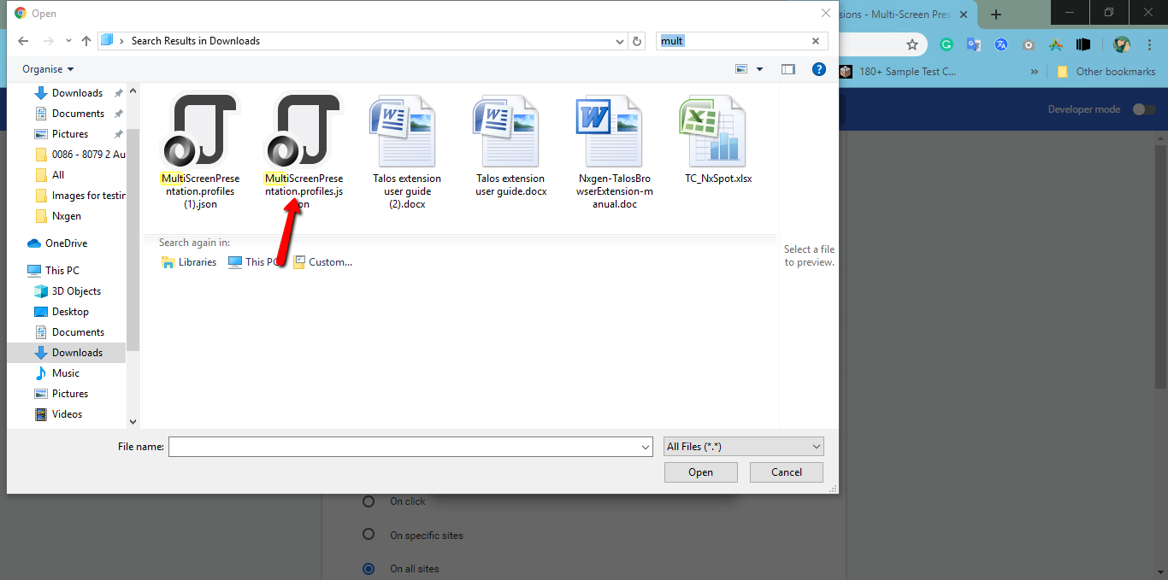The height and width of the screenshot is (580, 1168).
Task: Select the 'On all sites' radio button
Action: (x=369, y=568)
